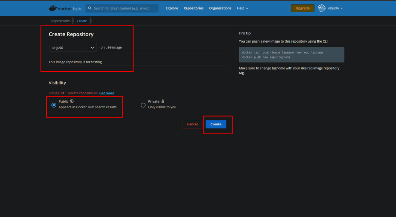The height and width of the screenshot is (217, 396).
Task: Follow the Get more link
Action: click(x=107, y=93)
